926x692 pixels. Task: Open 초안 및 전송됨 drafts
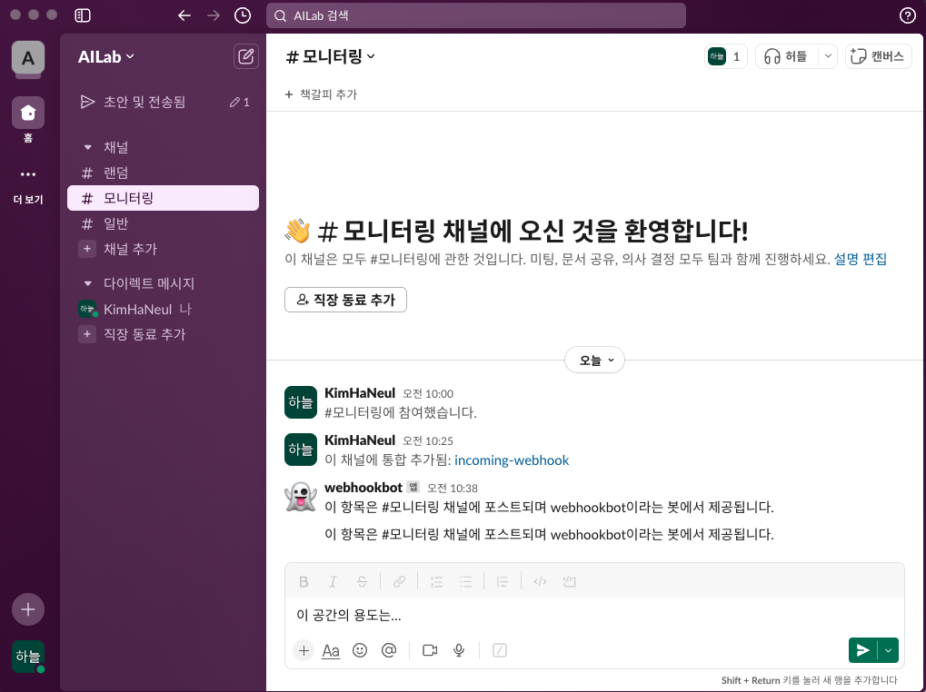(x=163, y=102)
